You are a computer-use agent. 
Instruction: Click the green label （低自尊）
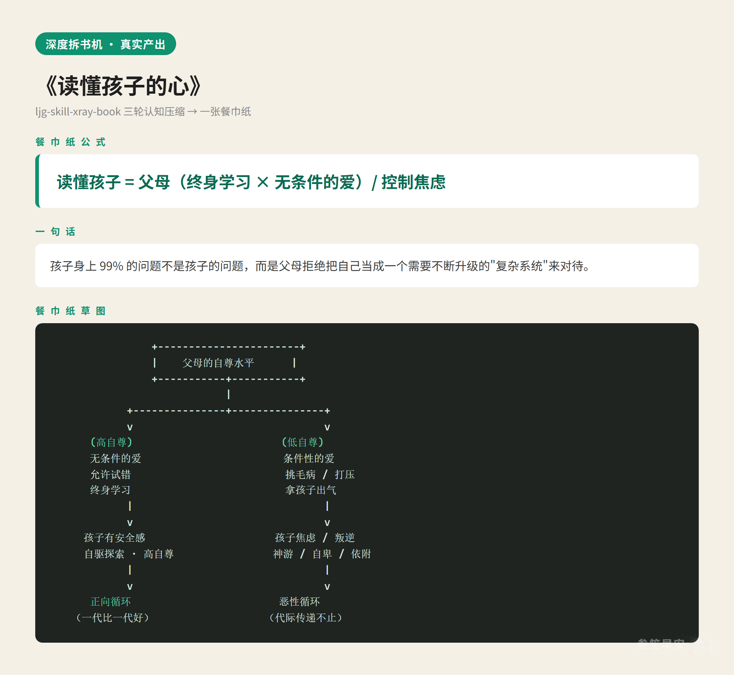(x=302, y=442)
